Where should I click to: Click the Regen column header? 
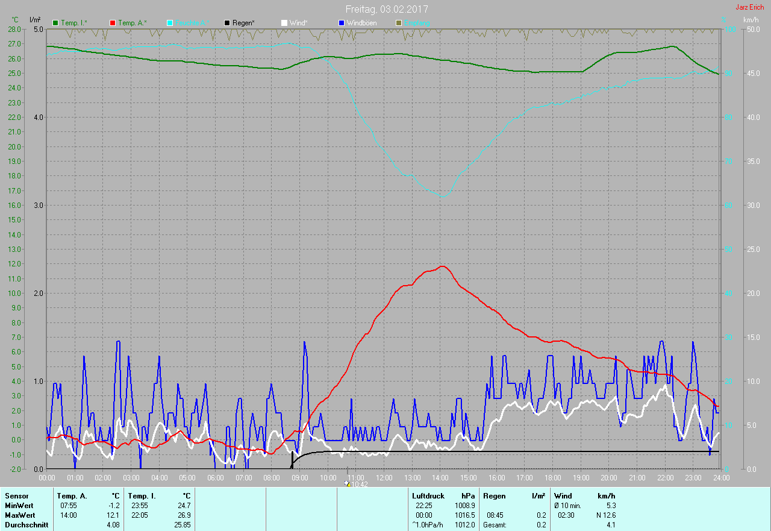494,496
